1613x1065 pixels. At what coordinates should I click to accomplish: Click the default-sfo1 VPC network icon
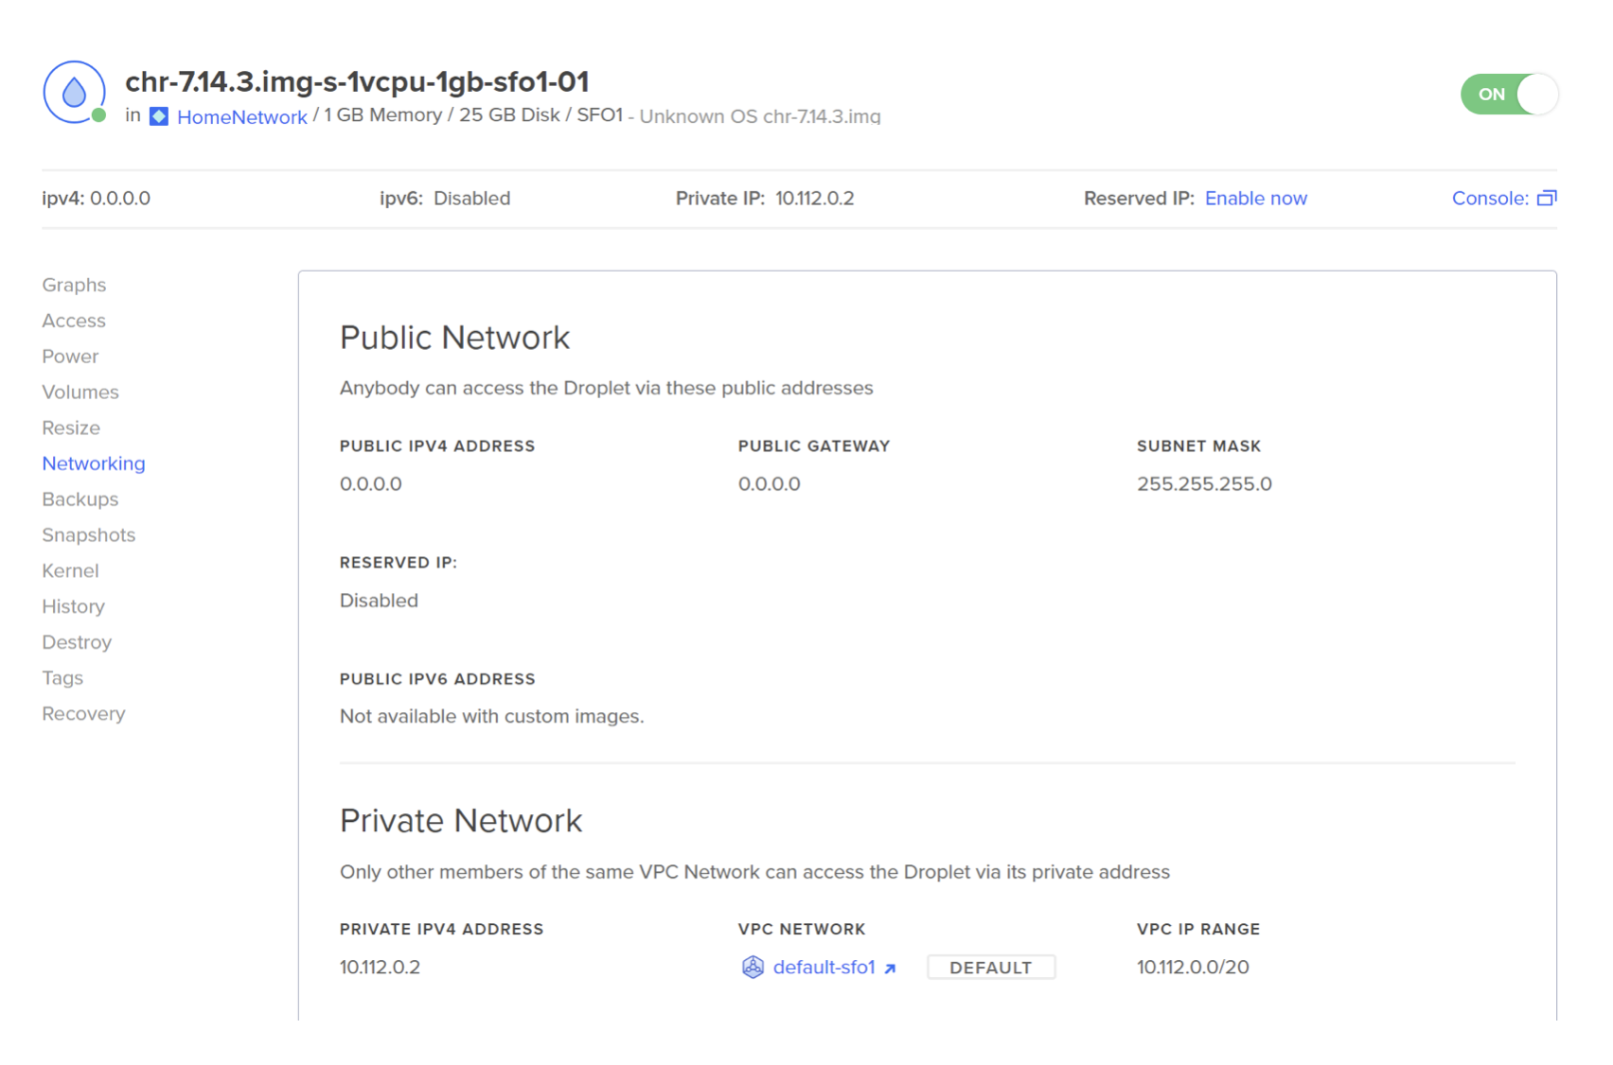[753, 967]
